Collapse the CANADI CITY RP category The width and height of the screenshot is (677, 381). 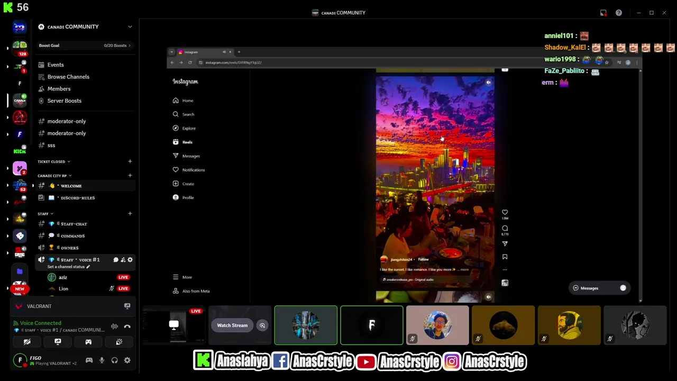pyautogui.click(x=54, y=176)
